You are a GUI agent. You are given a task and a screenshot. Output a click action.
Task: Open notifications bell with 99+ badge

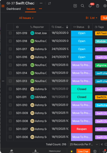click(x=90, y=6)
